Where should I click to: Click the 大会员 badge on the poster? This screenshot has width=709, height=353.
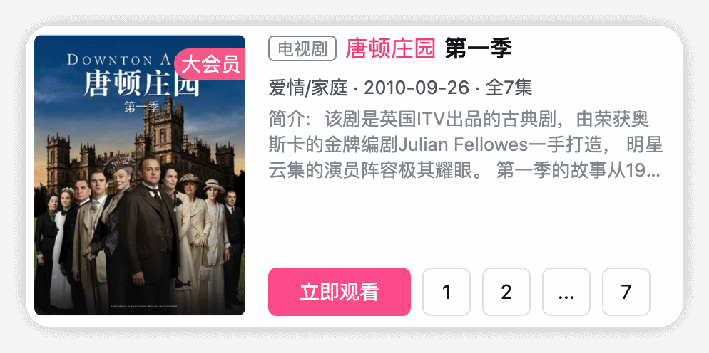click(210, 64)
